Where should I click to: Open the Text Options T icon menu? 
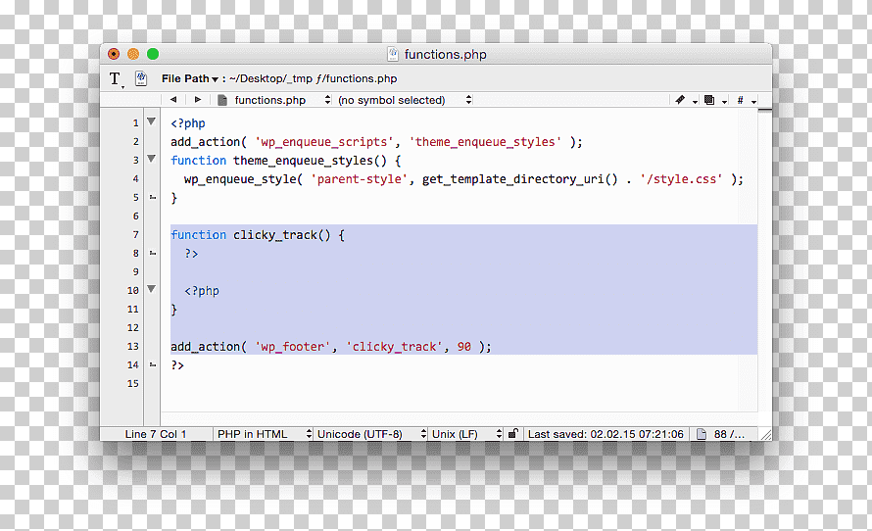click(x=116, y=79)
